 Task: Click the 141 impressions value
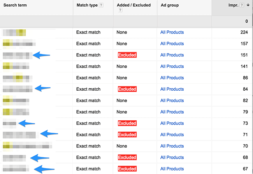[x=244, y=66]
